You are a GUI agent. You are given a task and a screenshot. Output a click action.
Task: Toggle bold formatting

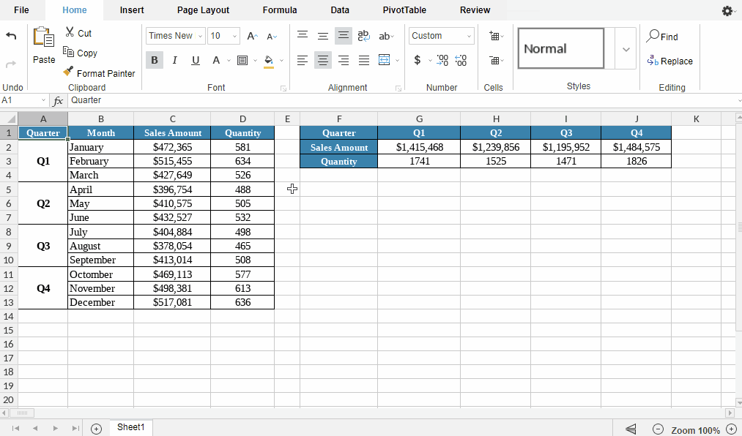click(155, 60)
